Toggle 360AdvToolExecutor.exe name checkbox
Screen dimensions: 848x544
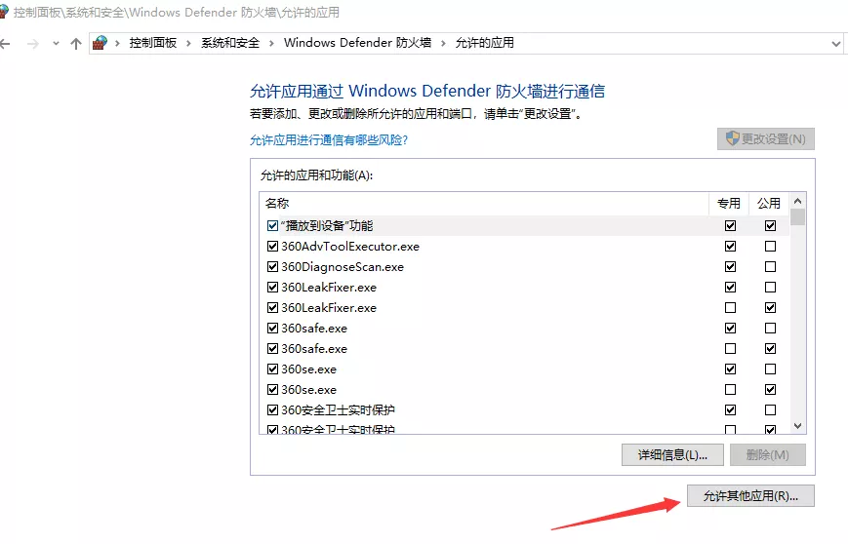point(273,247)
